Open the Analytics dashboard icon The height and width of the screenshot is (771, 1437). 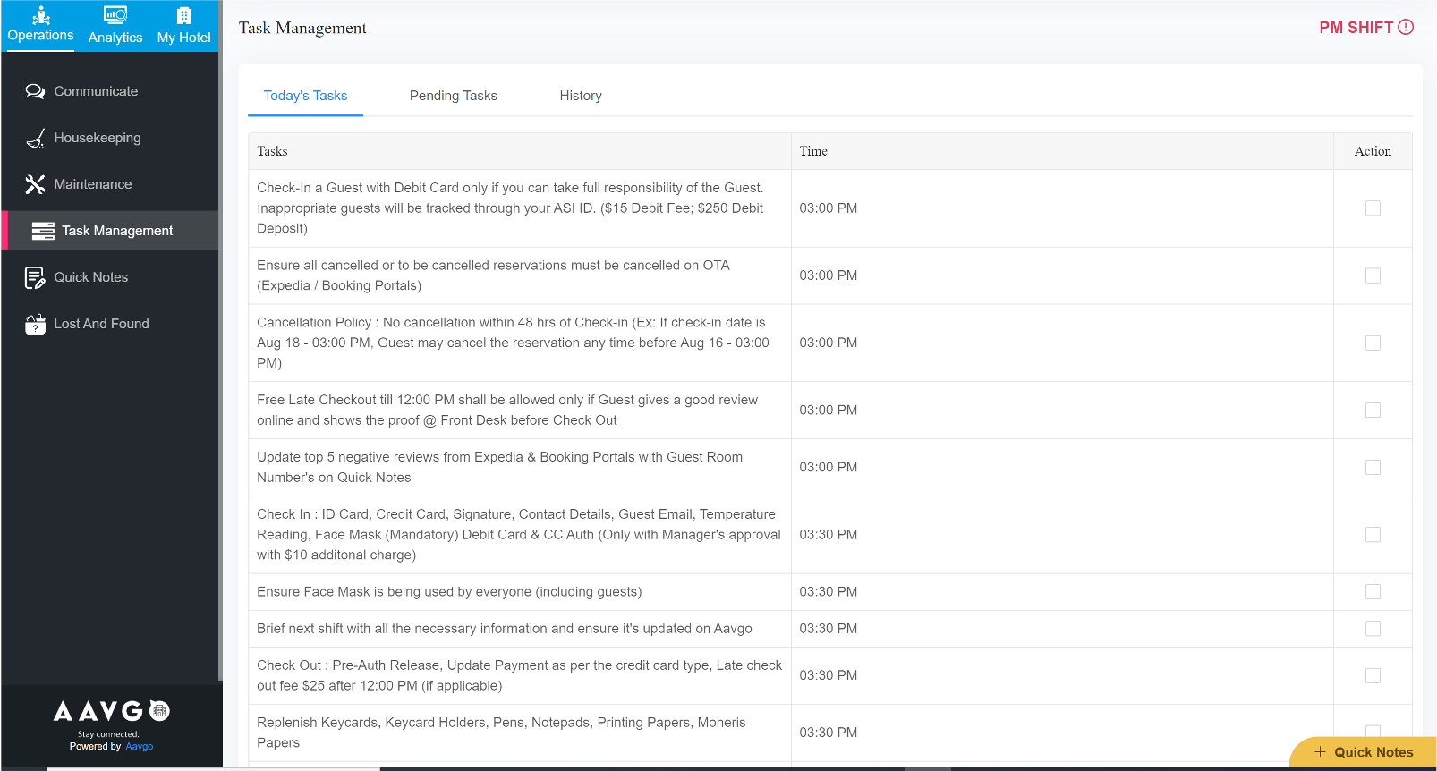[x=115, y=15]
